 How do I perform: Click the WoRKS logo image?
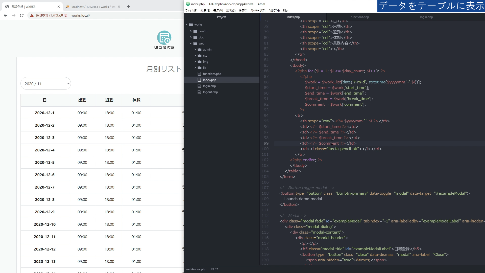point(164,40)
